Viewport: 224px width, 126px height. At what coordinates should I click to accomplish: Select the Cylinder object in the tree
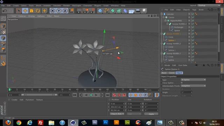170,14
